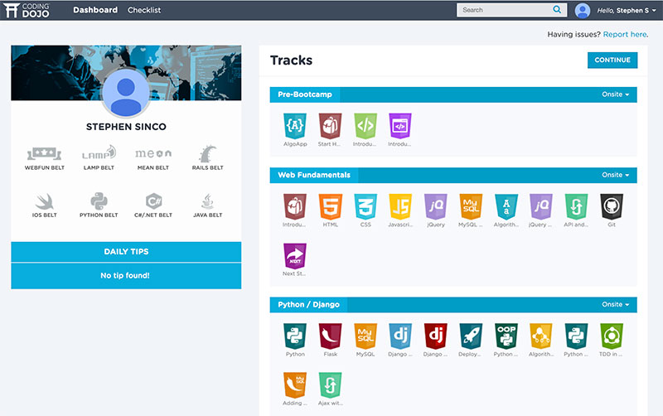Open the yellow Algorith... course in Python / Django
Screen dimensions: 663x416
(541, 336)
